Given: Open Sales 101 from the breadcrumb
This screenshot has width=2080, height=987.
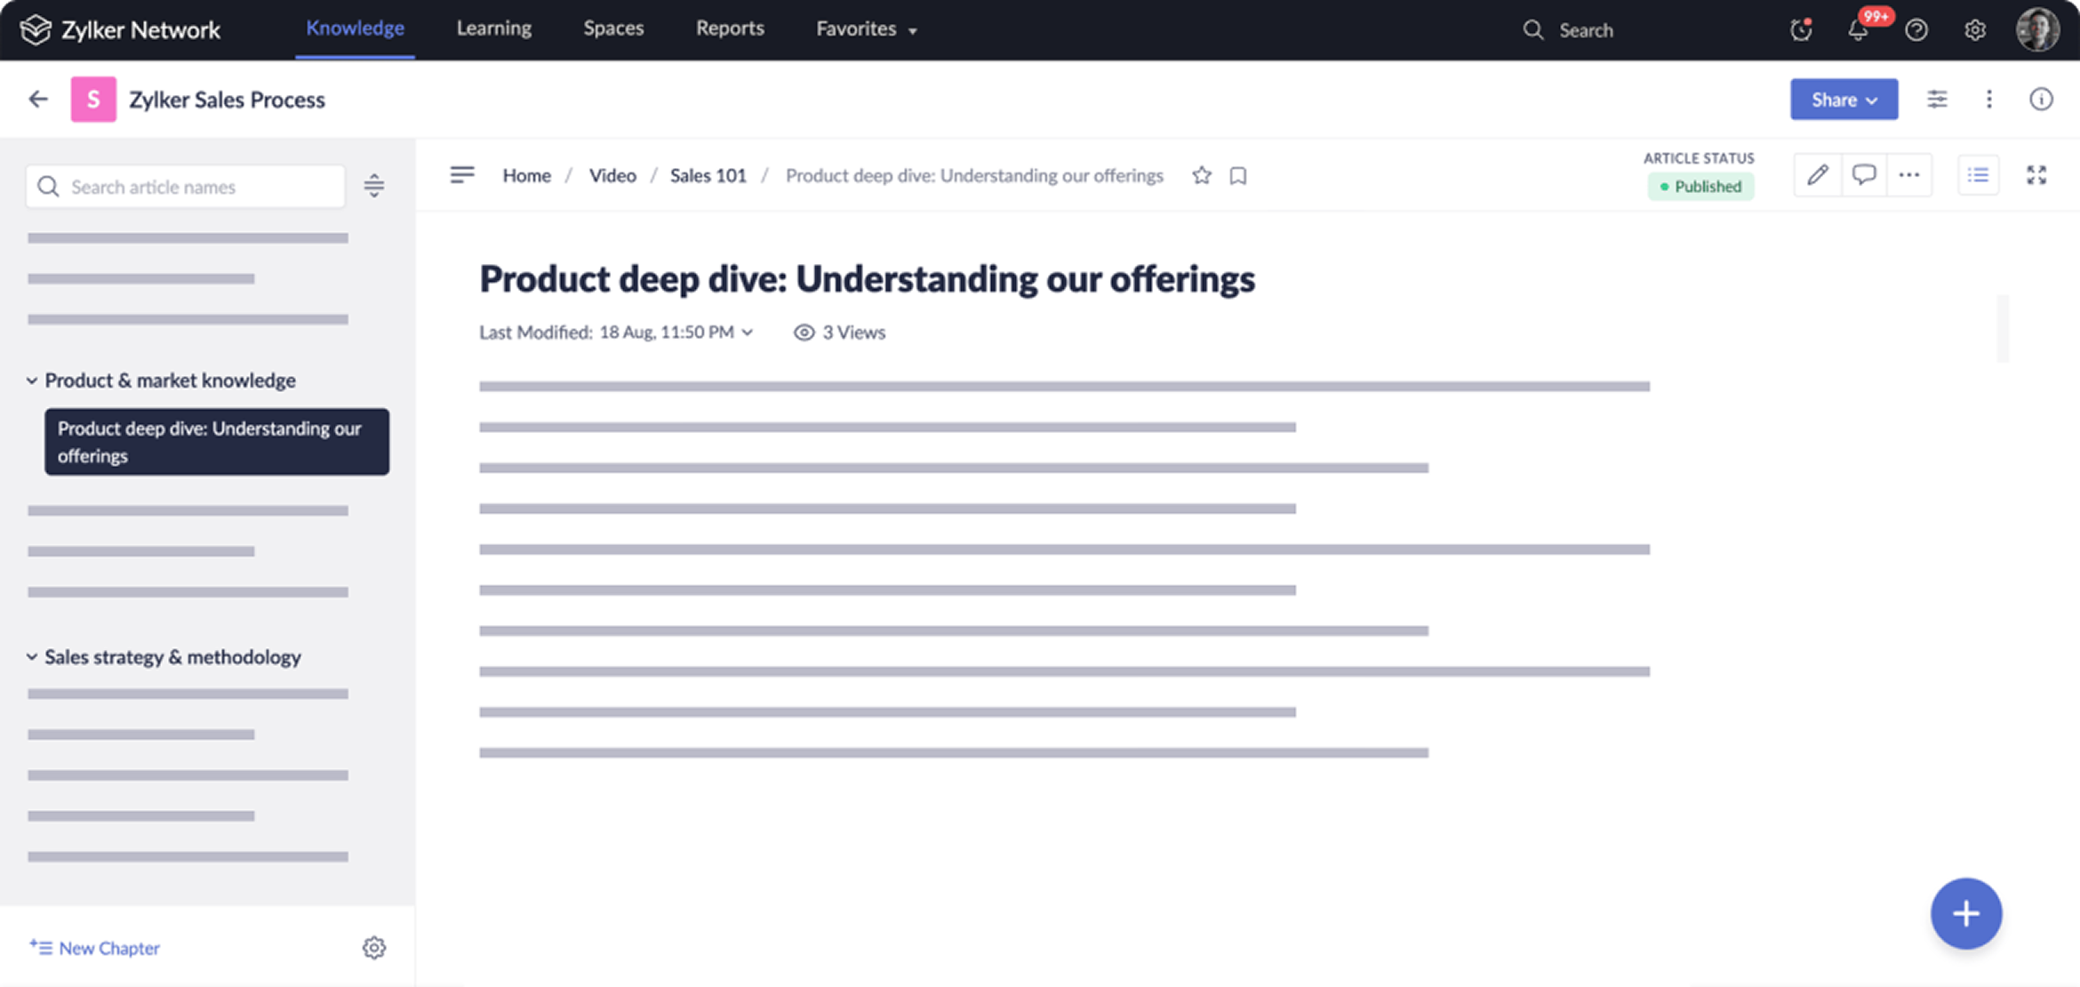Looking at the screenshot, I should 708,175.
